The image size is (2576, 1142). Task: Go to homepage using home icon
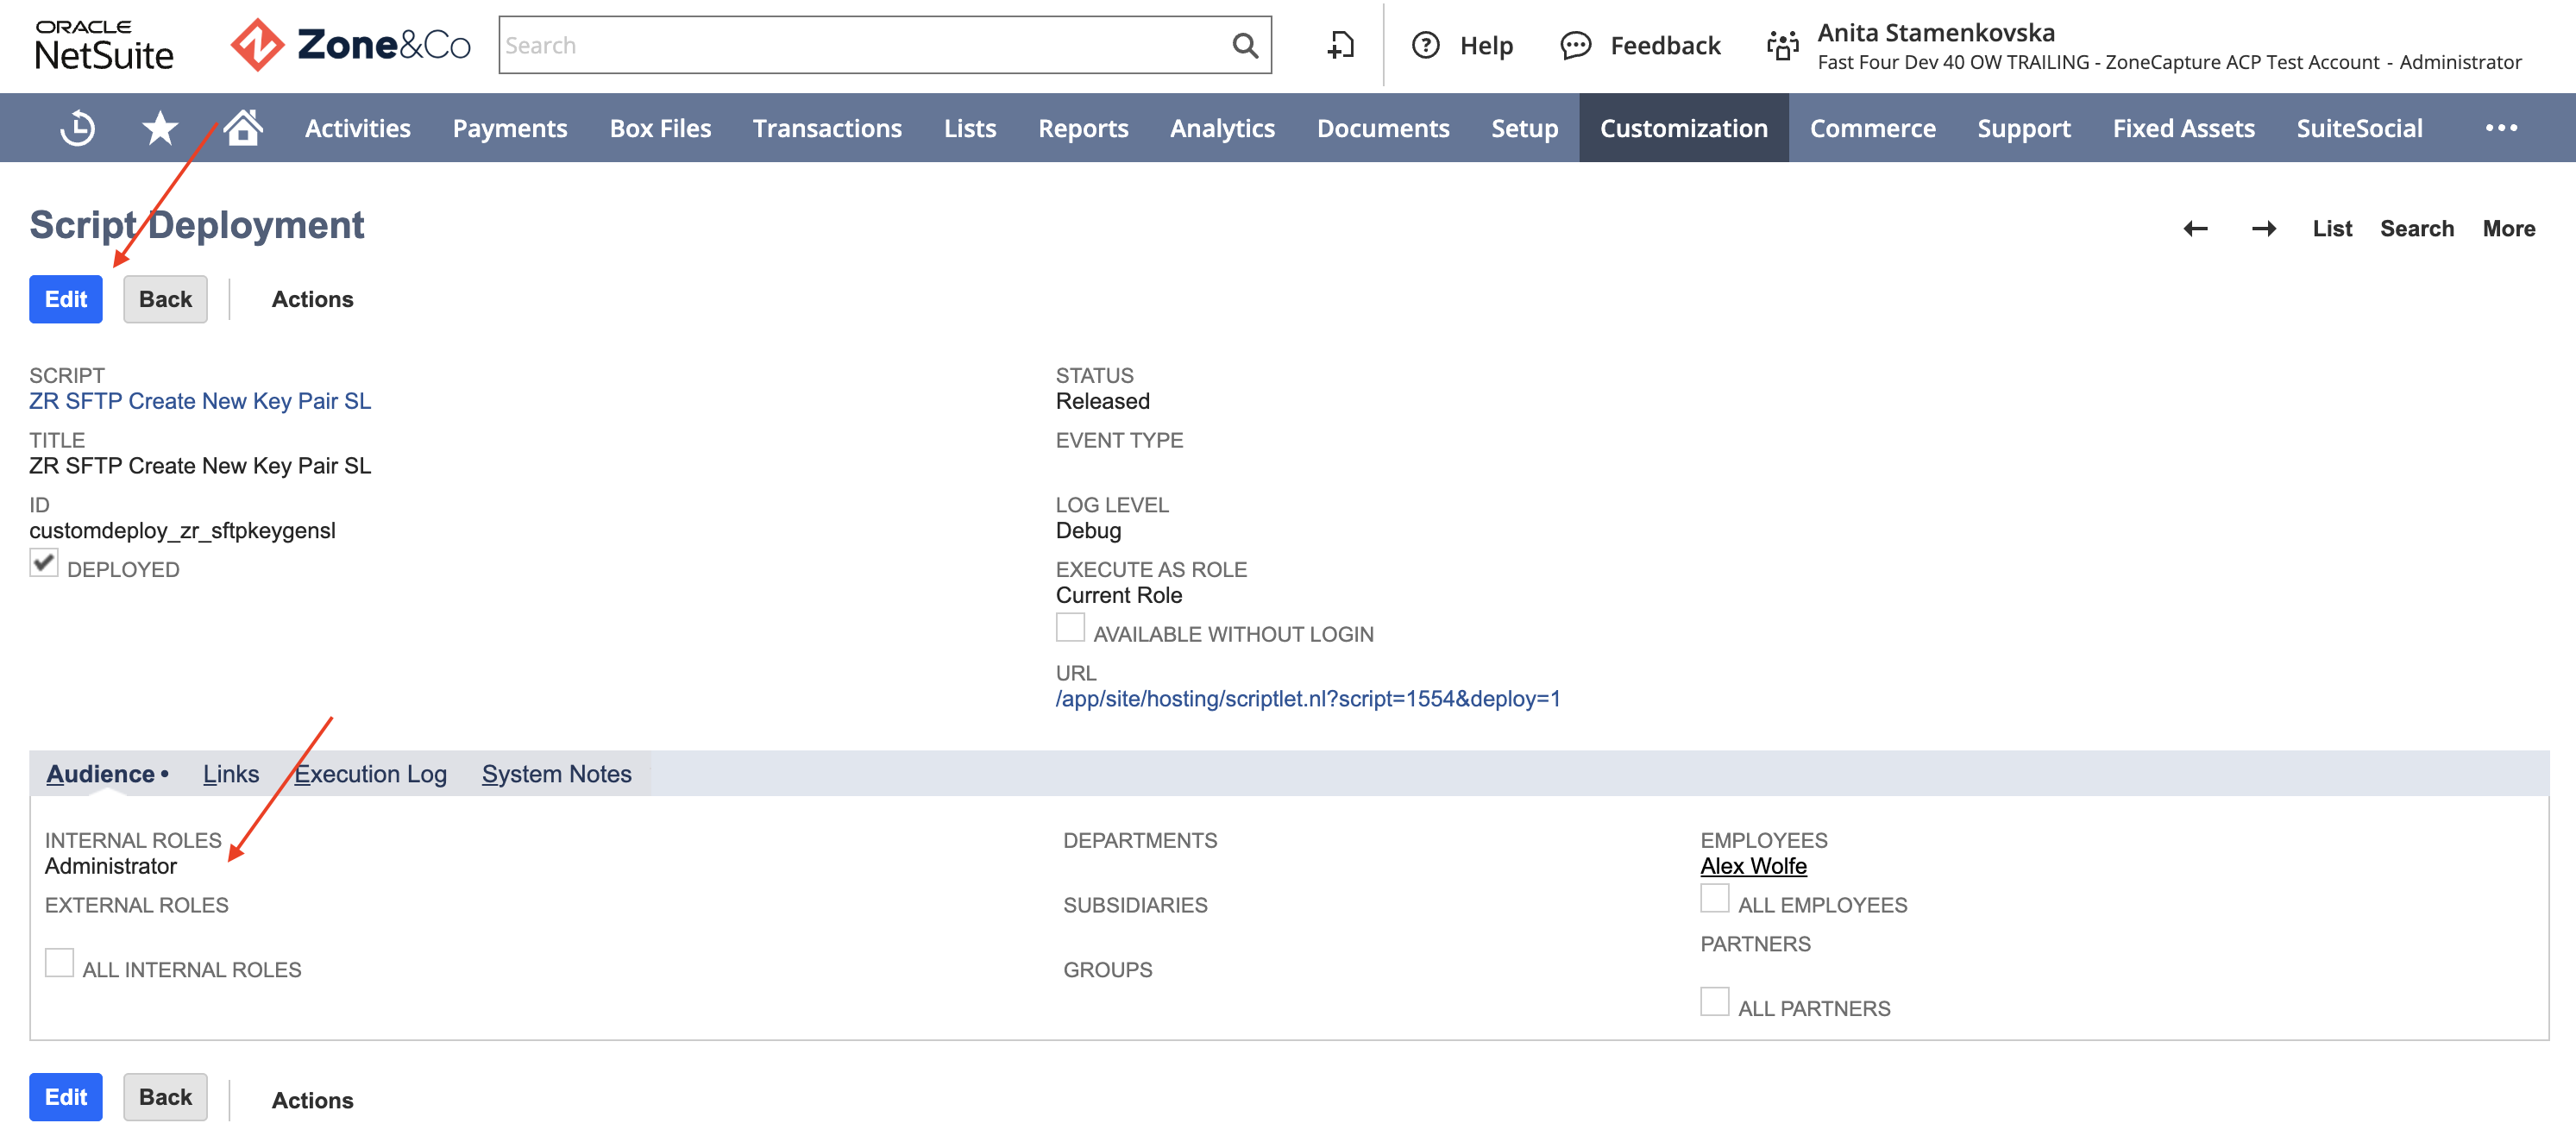(240, 127)
